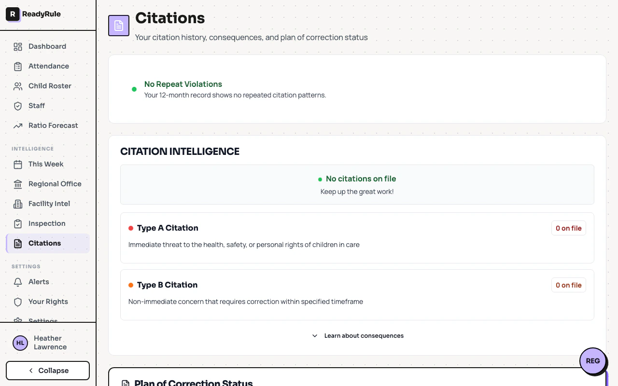The width and height of the screenshot is (618, 386).
Task: Select the Attendance icon
Action: (x=17, y=66)
